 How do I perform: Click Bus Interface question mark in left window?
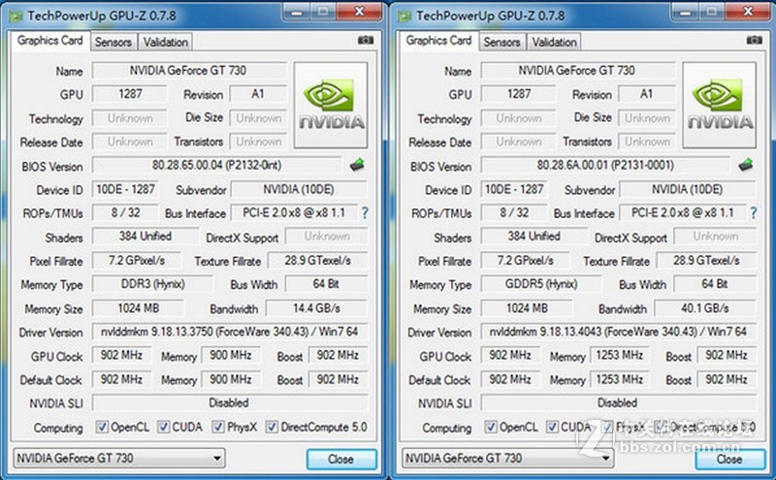[x=365, y=213]
